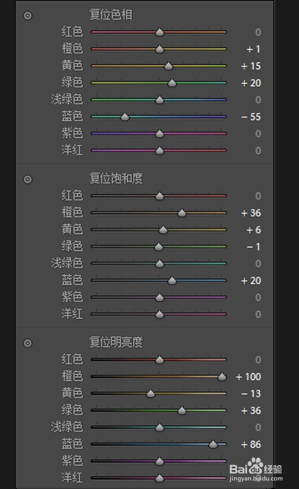Click the luminance 橙色 slider handle
Viewport: 299px width, 489px height.
[222, 377]
